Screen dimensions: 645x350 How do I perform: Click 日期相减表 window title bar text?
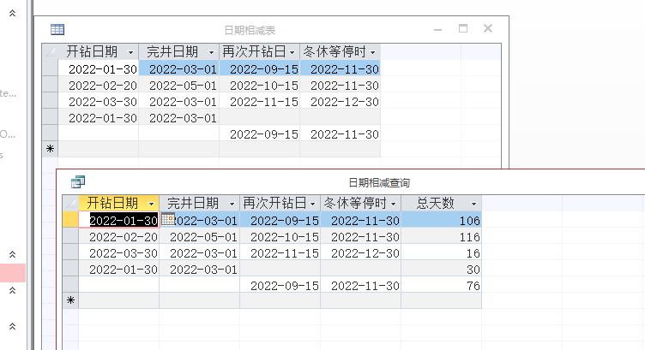pos(250,30)
